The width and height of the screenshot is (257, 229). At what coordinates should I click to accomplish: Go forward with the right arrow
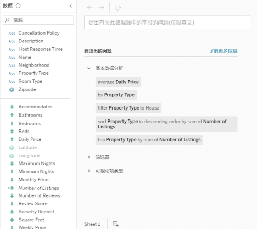tap(101, 8)
